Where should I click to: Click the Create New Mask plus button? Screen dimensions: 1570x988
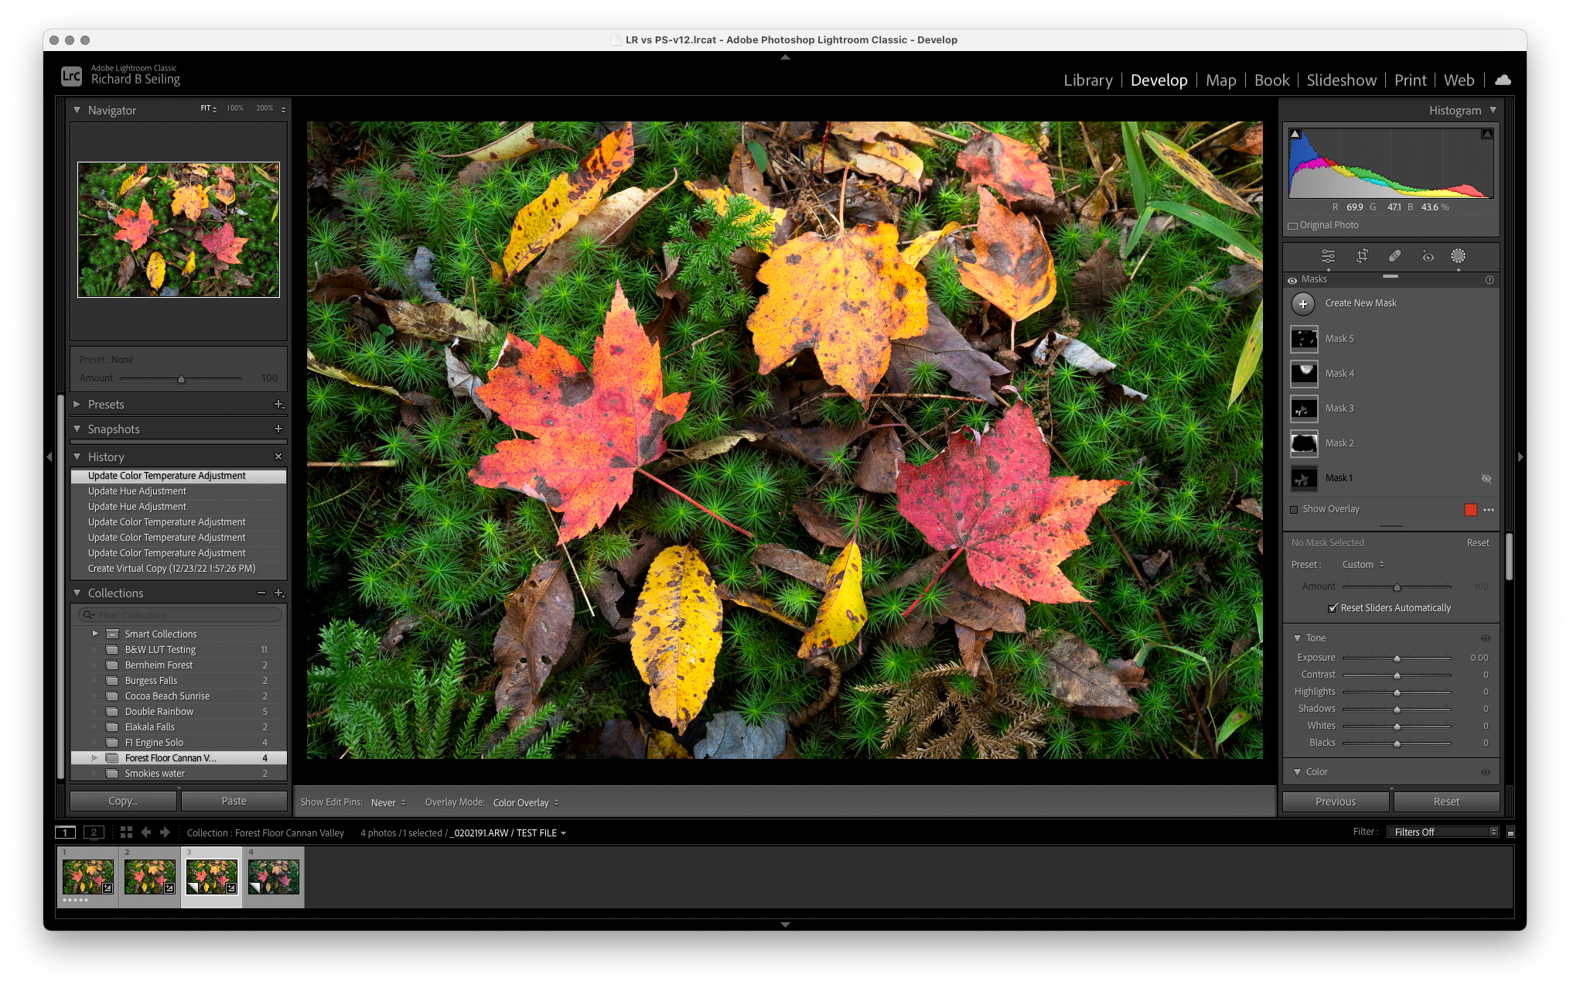coord(1303,303)
